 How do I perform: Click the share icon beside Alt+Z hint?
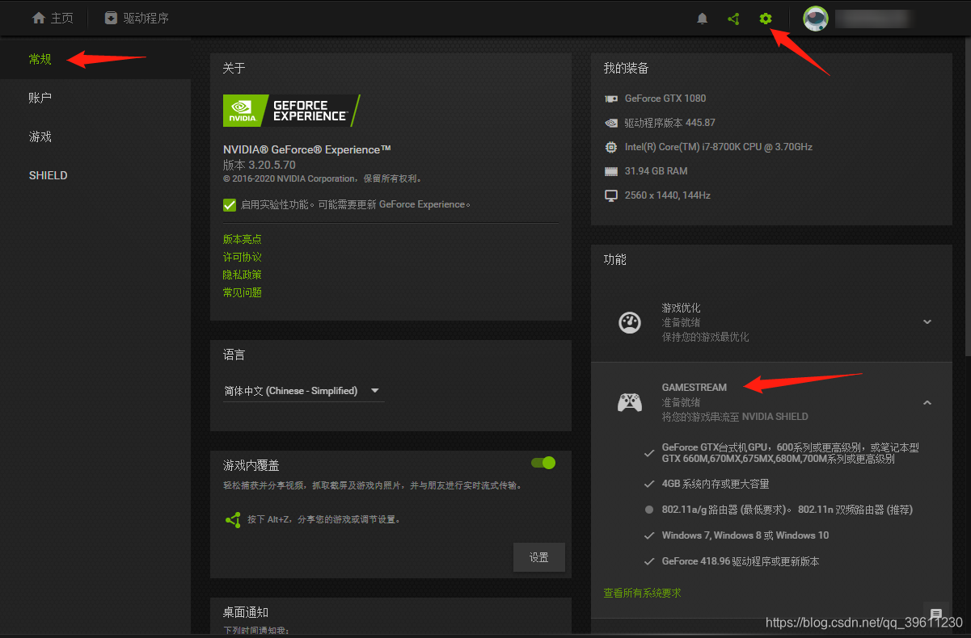tap(233, 519)
